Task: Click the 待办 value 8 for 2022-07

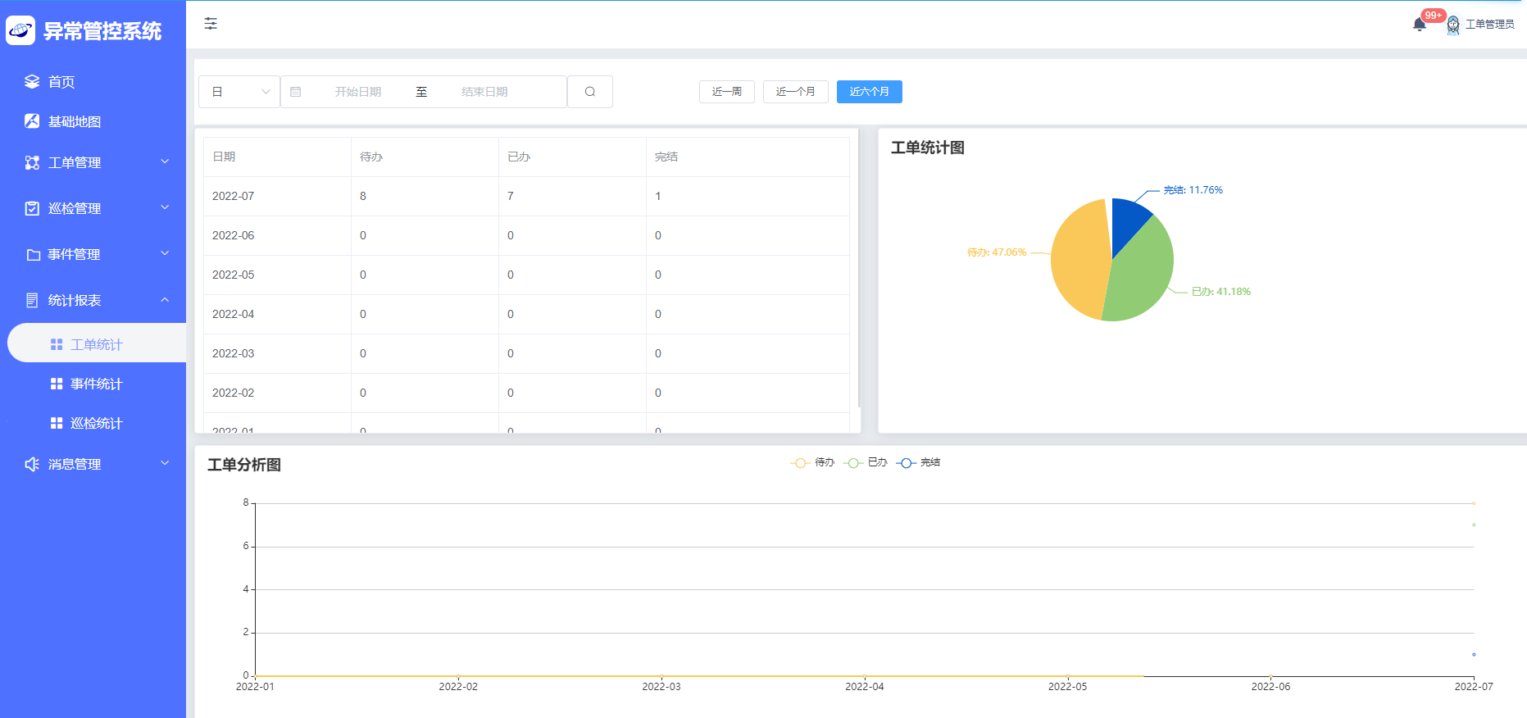Action: (425, 196)
